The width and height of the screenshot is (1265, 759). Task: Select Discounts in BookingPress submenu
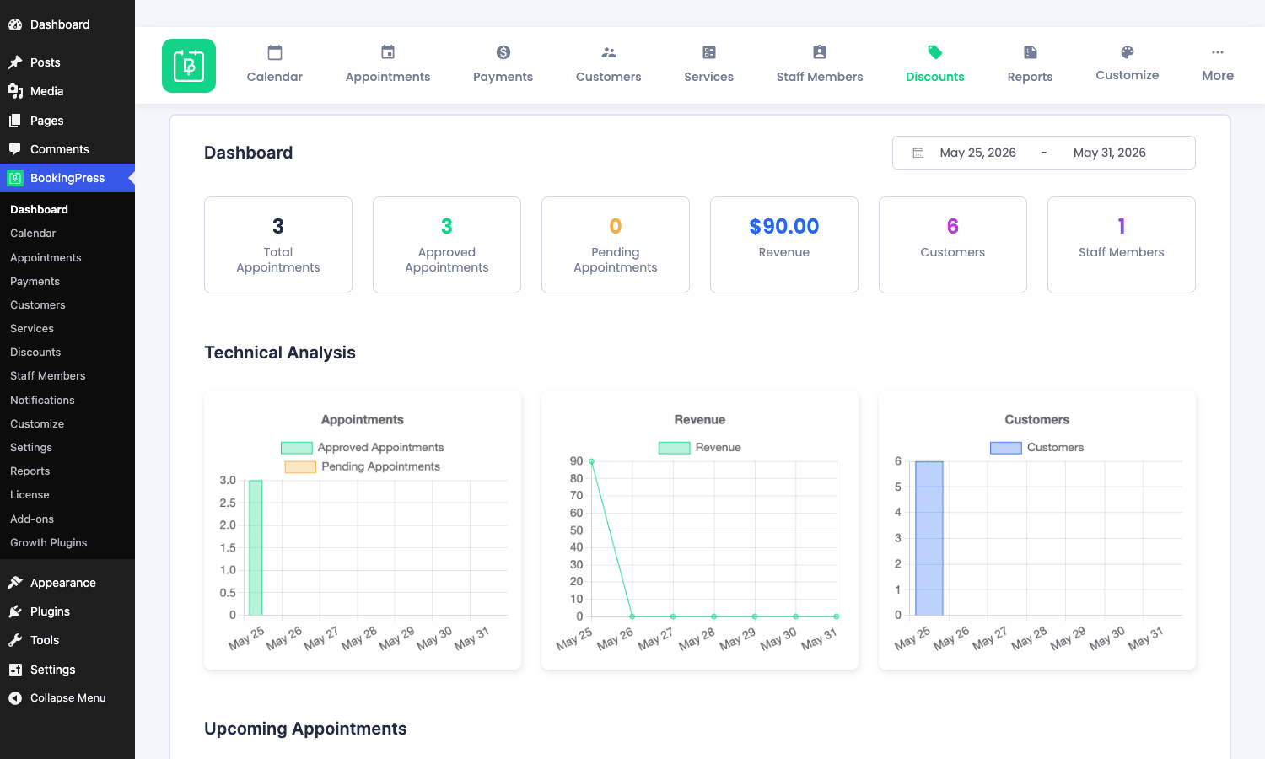tap(35, 352)
